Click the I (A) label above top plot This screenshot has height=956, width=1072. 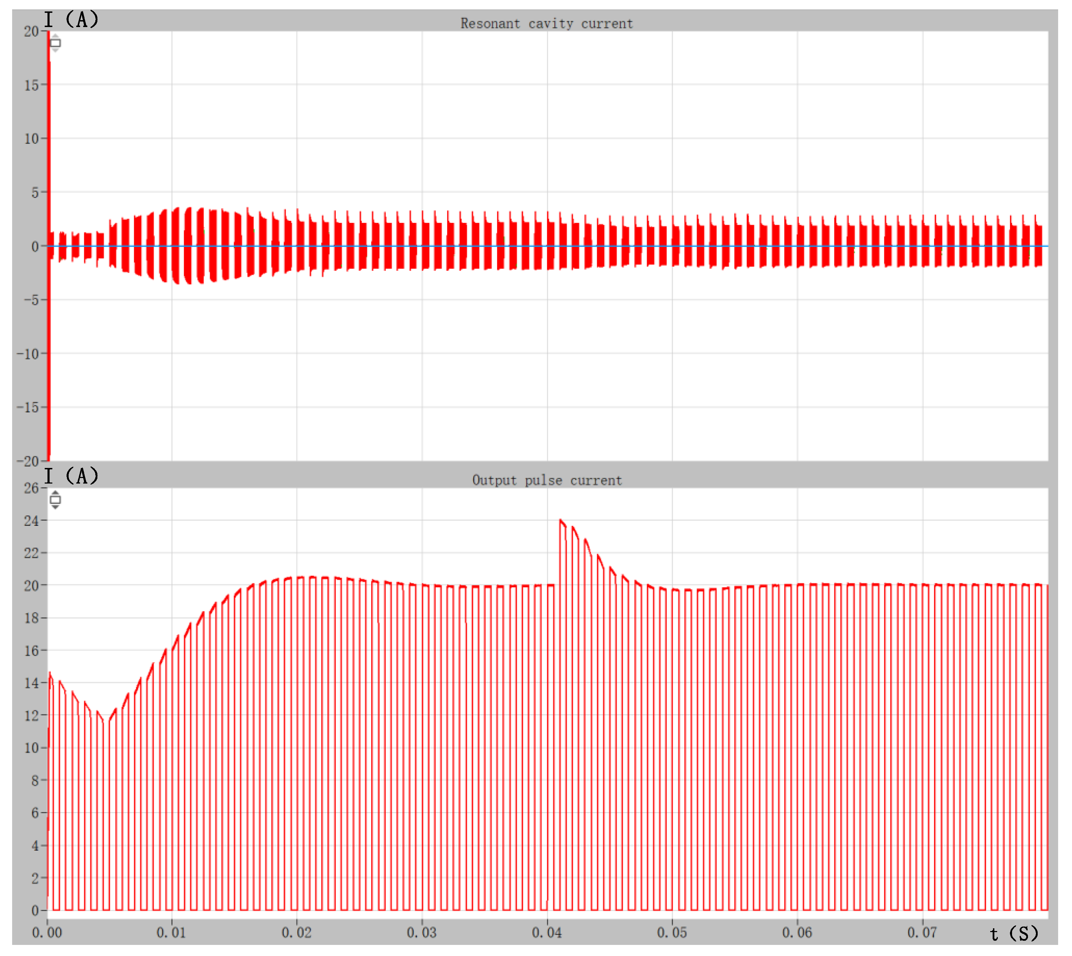pyautogui.click(x=71, y=20)
